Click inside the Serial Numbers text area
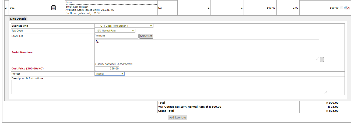Screen dimensions: 351x123 point(207,50)
